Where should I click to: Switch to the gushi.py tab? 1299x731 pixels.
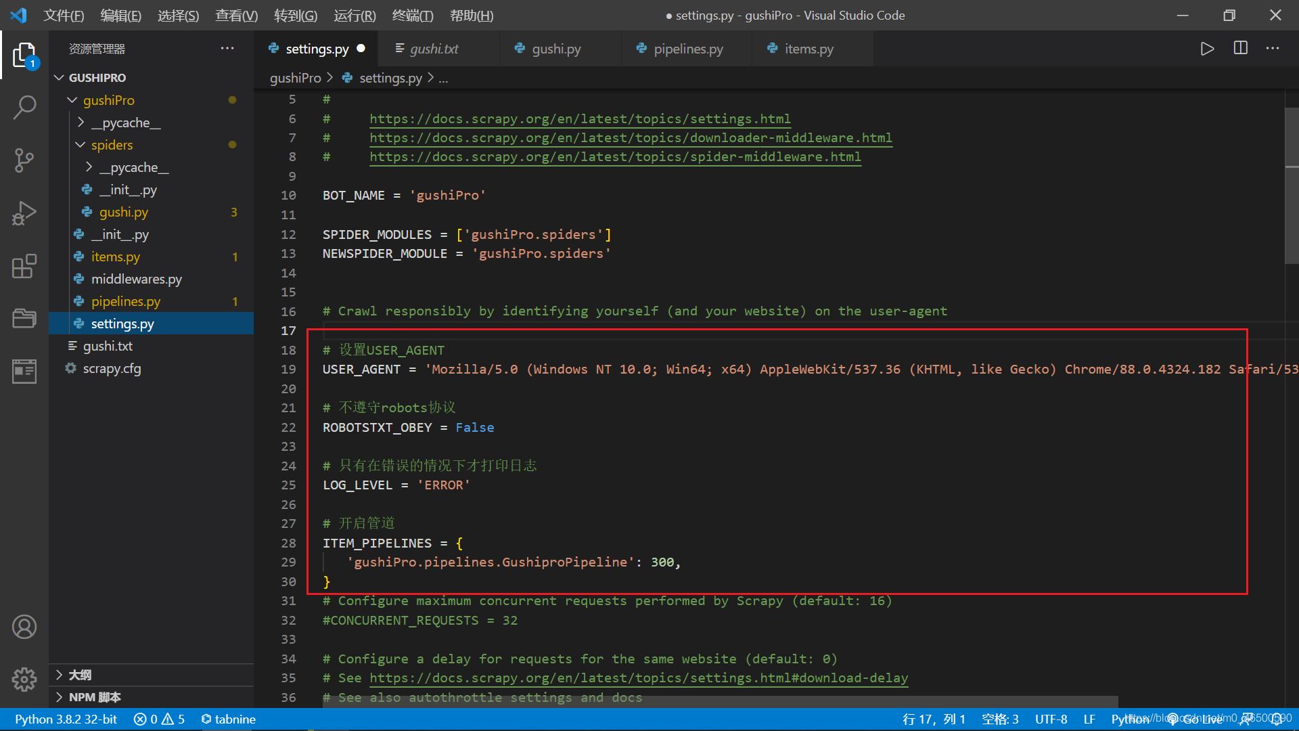(556, 48)
